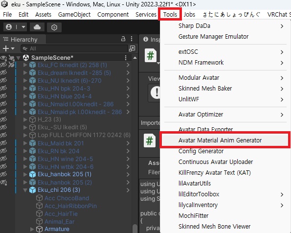
Task: Toggle visibility eye of Eku_HN bpk 204-3
Action: (3, 88)
